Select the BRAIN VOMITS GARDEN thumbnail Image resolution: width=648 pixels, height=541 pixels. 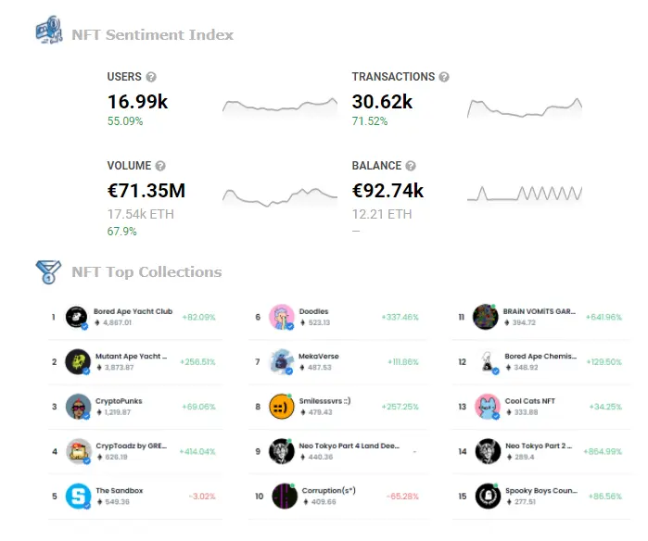click(485, 317)
